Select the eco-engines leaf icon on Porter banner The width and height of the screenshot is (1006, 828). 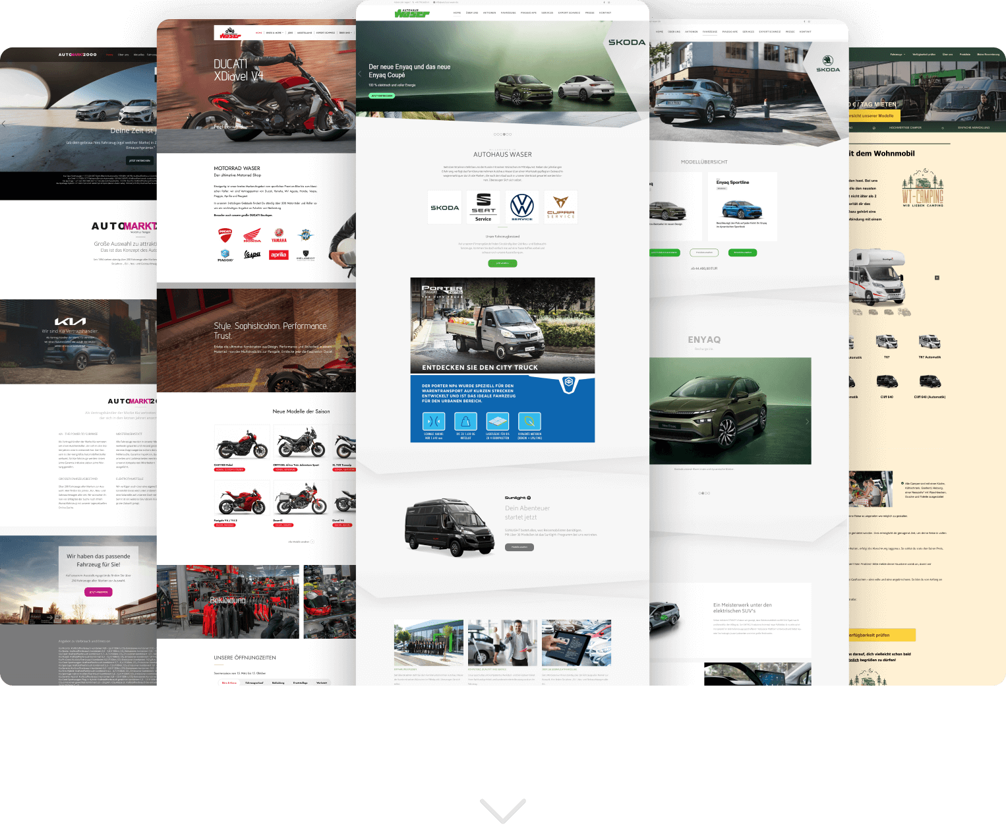click(529, 421)
